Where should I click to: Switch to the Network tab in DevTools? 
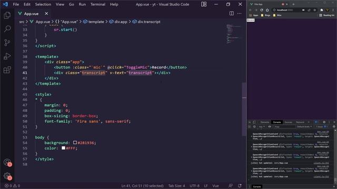[300, 122]
